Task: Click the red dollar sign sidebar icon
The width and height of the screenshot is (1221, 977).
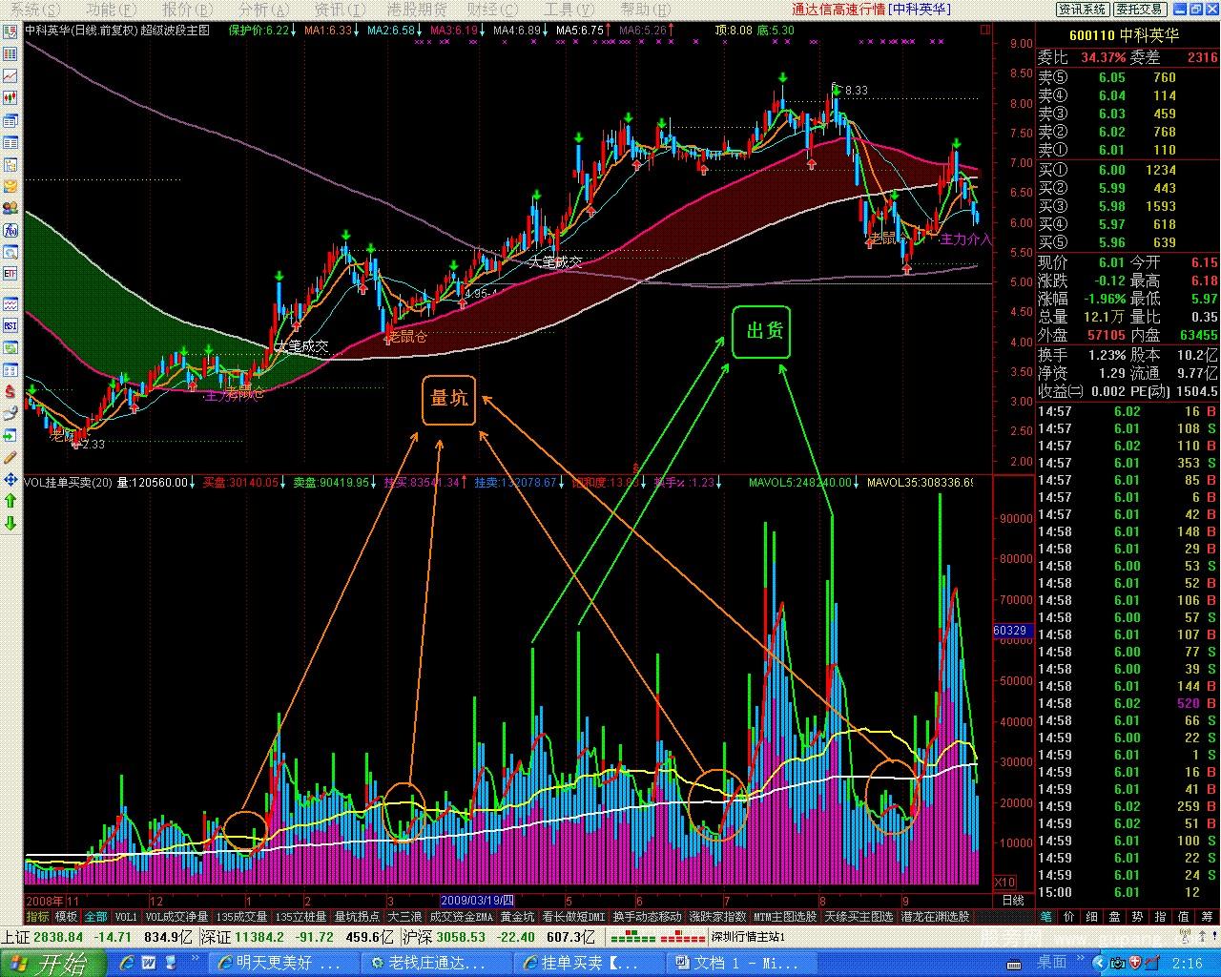Action: pyautogui.click(x=10, y=391)
